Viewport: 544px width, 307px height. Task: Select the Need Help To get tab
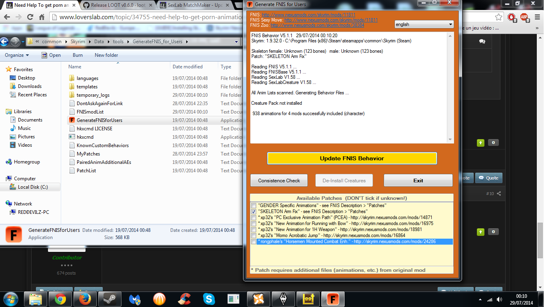[40, 5]
